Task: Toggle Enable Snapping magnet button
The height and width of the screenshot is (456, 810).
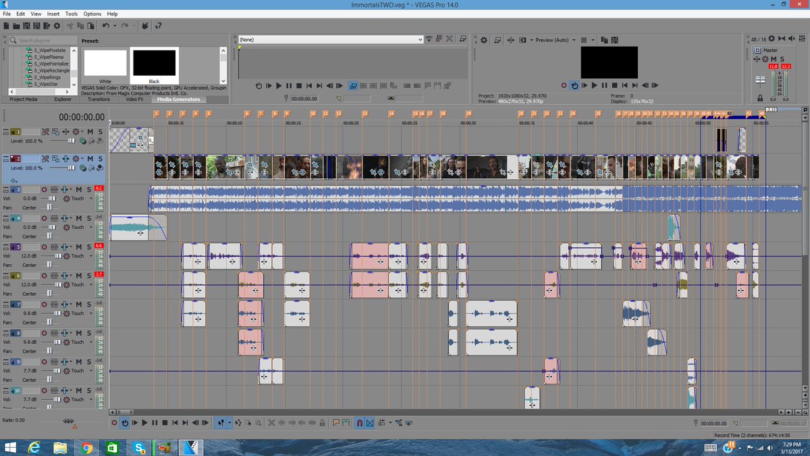Action: click(360, 423)
